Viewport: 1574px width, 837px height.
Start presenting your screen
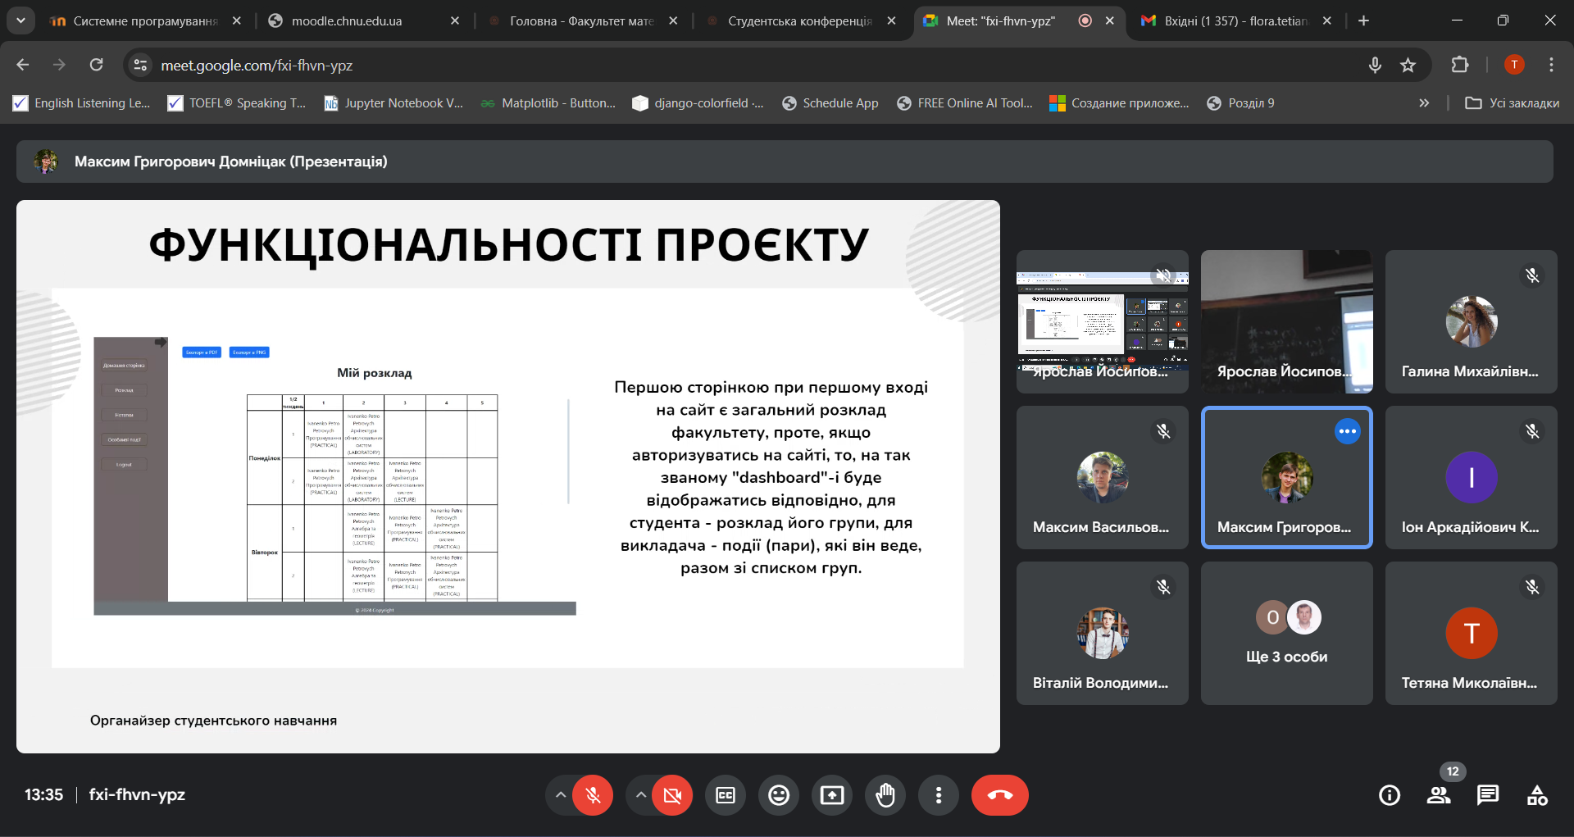tap(832, 795)
